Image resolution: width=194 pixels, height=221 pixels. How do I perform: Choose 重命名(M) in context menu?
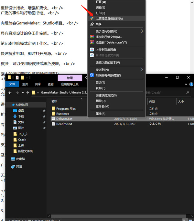[x=116, y=106]
